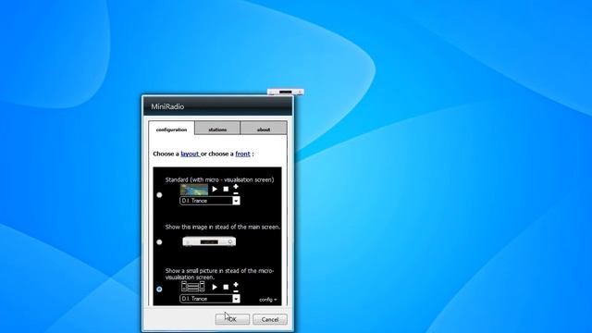Click the stop icon in small picture preview

226,287
